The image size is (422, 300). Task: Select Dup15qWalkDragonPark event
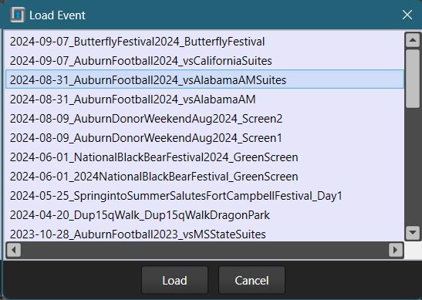tap(204, 215)
